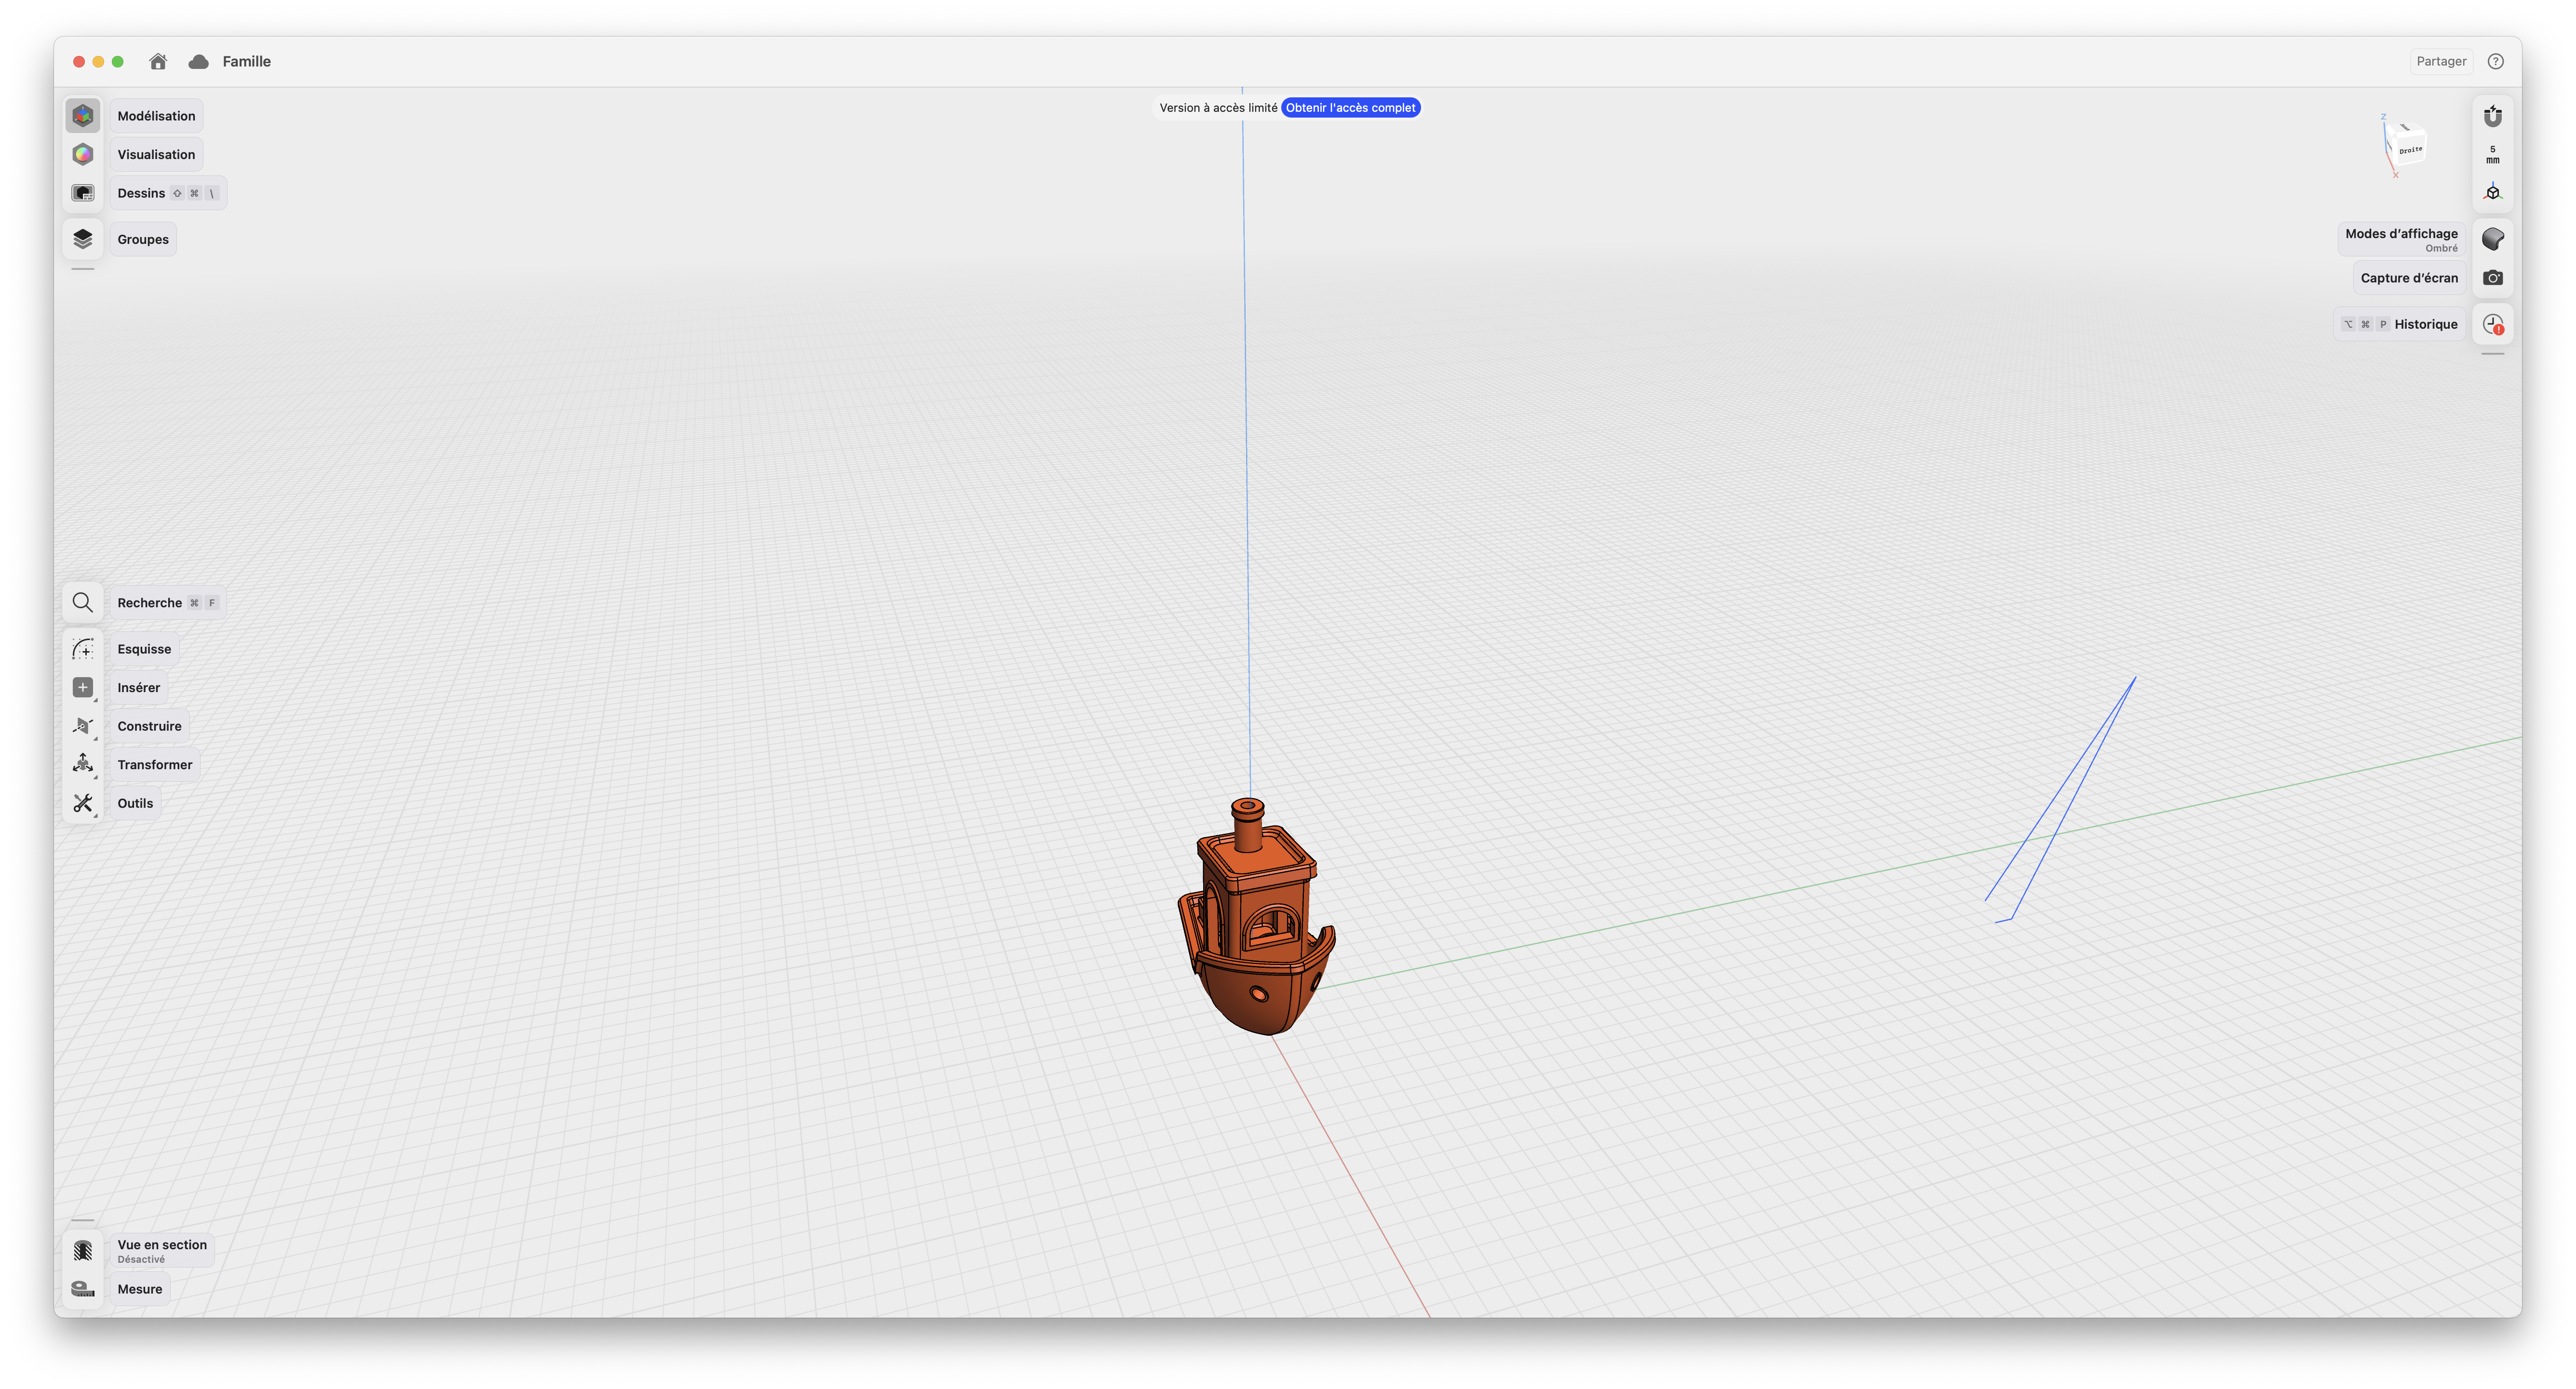2576x1389 pixels.
Task: Expand the Transformer label menu
Action: tap(155, 765)
